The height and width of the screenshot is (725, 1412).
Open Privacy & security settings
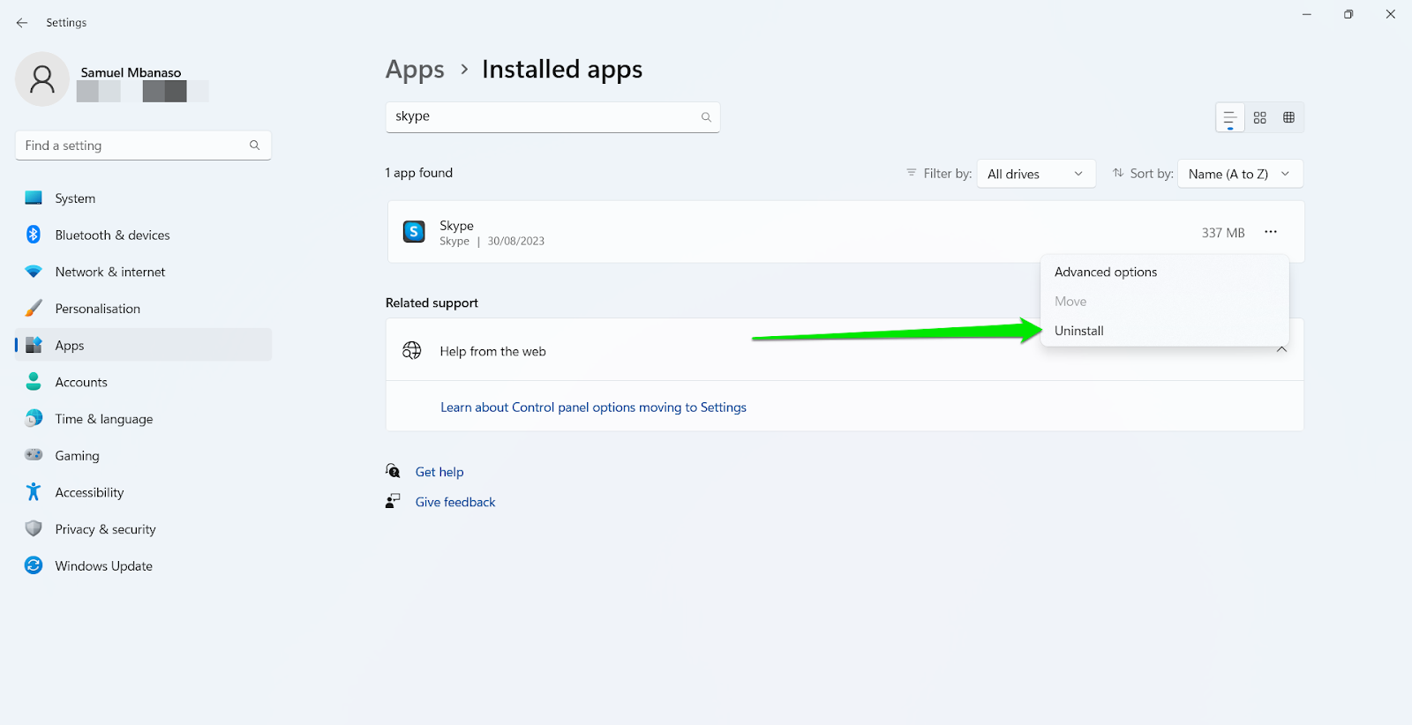(x=143, y=529)
